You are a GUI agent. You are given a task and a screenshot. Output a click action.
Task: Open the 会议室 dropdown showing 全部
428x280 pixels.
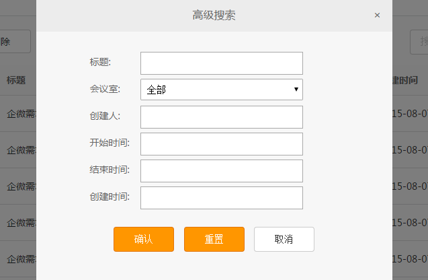click(222, 90)
